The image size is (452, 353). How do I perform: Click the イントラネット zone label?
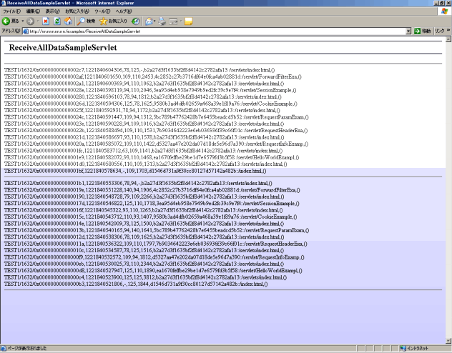418,349
